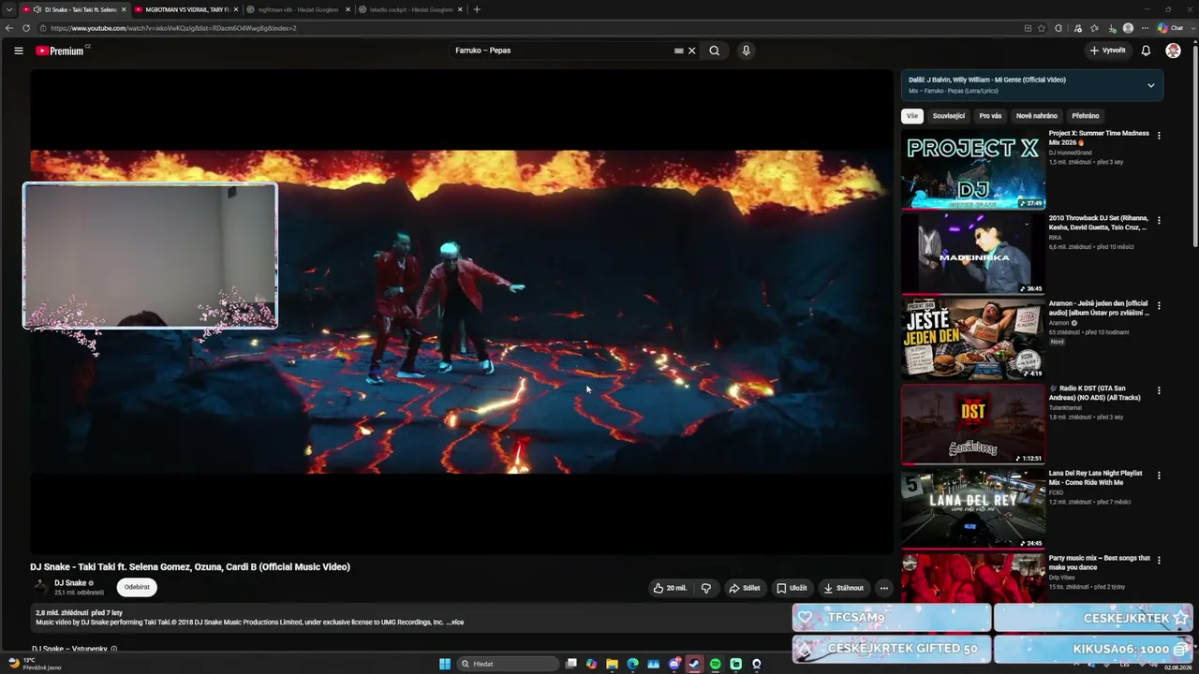Screen dimensions: 1199x674
Task: Open the YouTube guide hamburger menu
Action: (19, 51)
